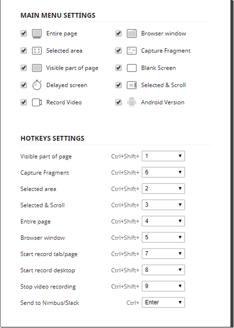Click the Browser window icon
This screenshot has height=328, width=234.
tap(132, 33)
